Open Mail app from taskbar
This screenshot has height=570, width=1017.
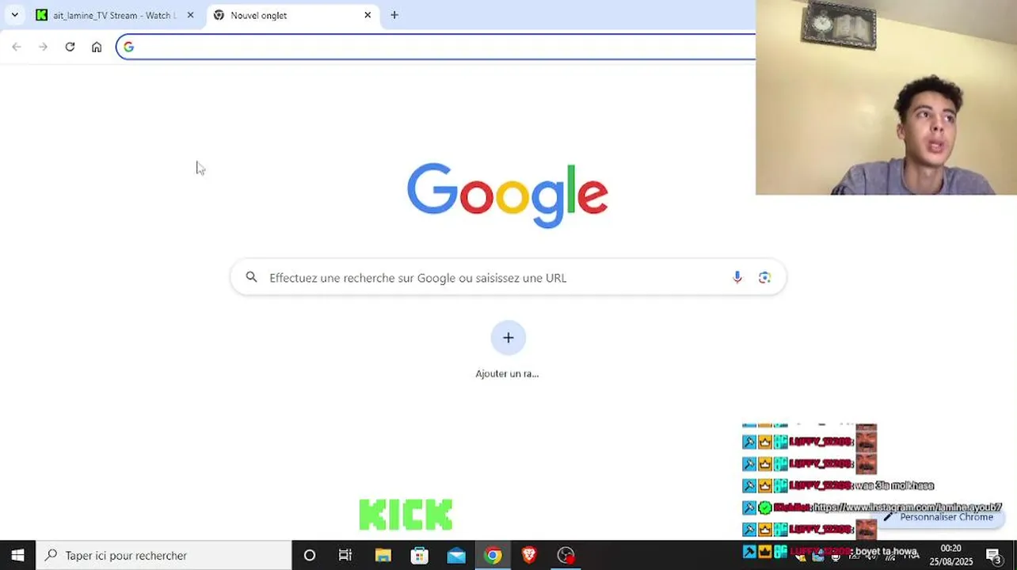point(456,555)
